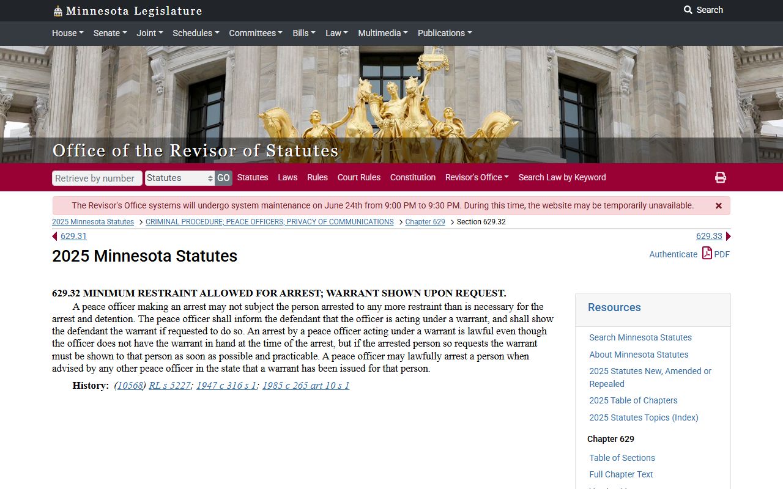Click the next section arrow icon
Viewport: 783px width, 489px height.
pyautogui.click(x=728, y=237)
